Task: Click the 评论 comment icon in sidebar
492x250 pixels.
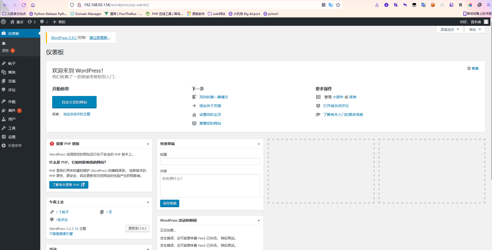Action: 4,90
